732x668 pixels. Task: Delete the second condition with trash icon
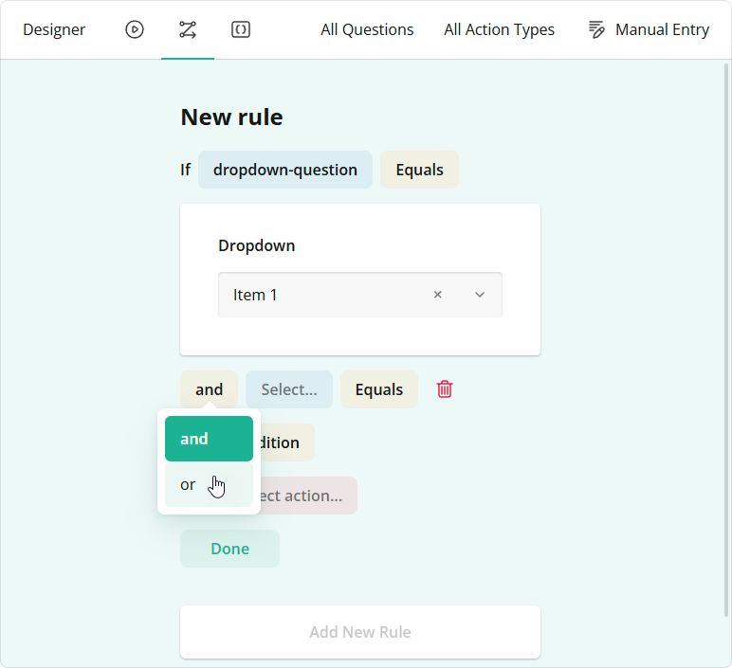click(x=445, y=389)
